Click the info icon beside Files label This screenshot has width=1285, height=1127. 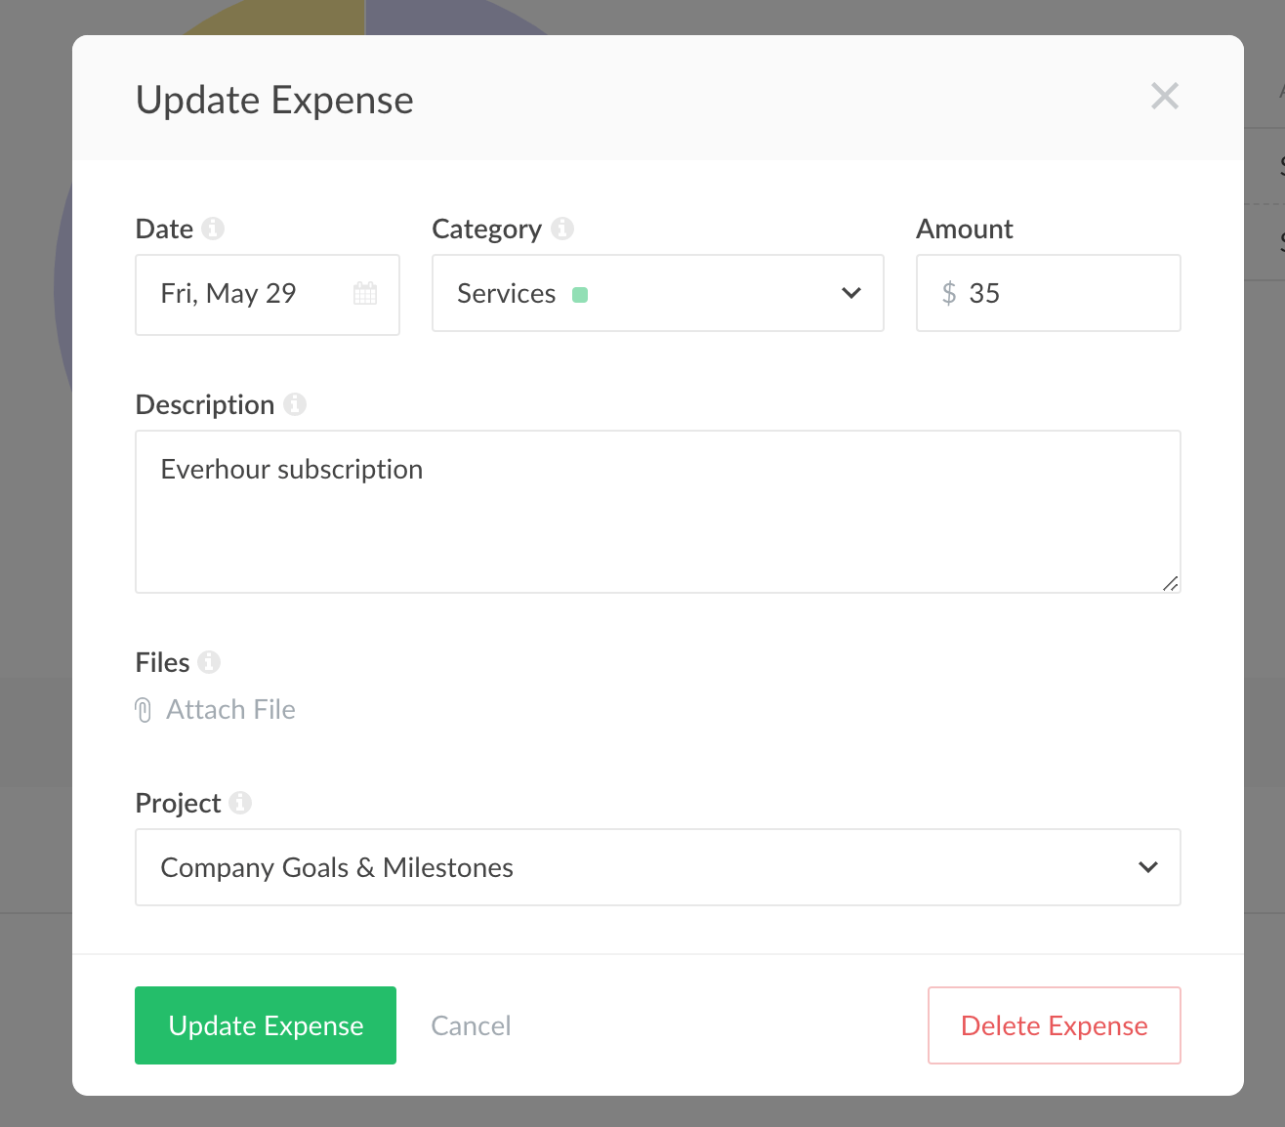tap(209, 662)
